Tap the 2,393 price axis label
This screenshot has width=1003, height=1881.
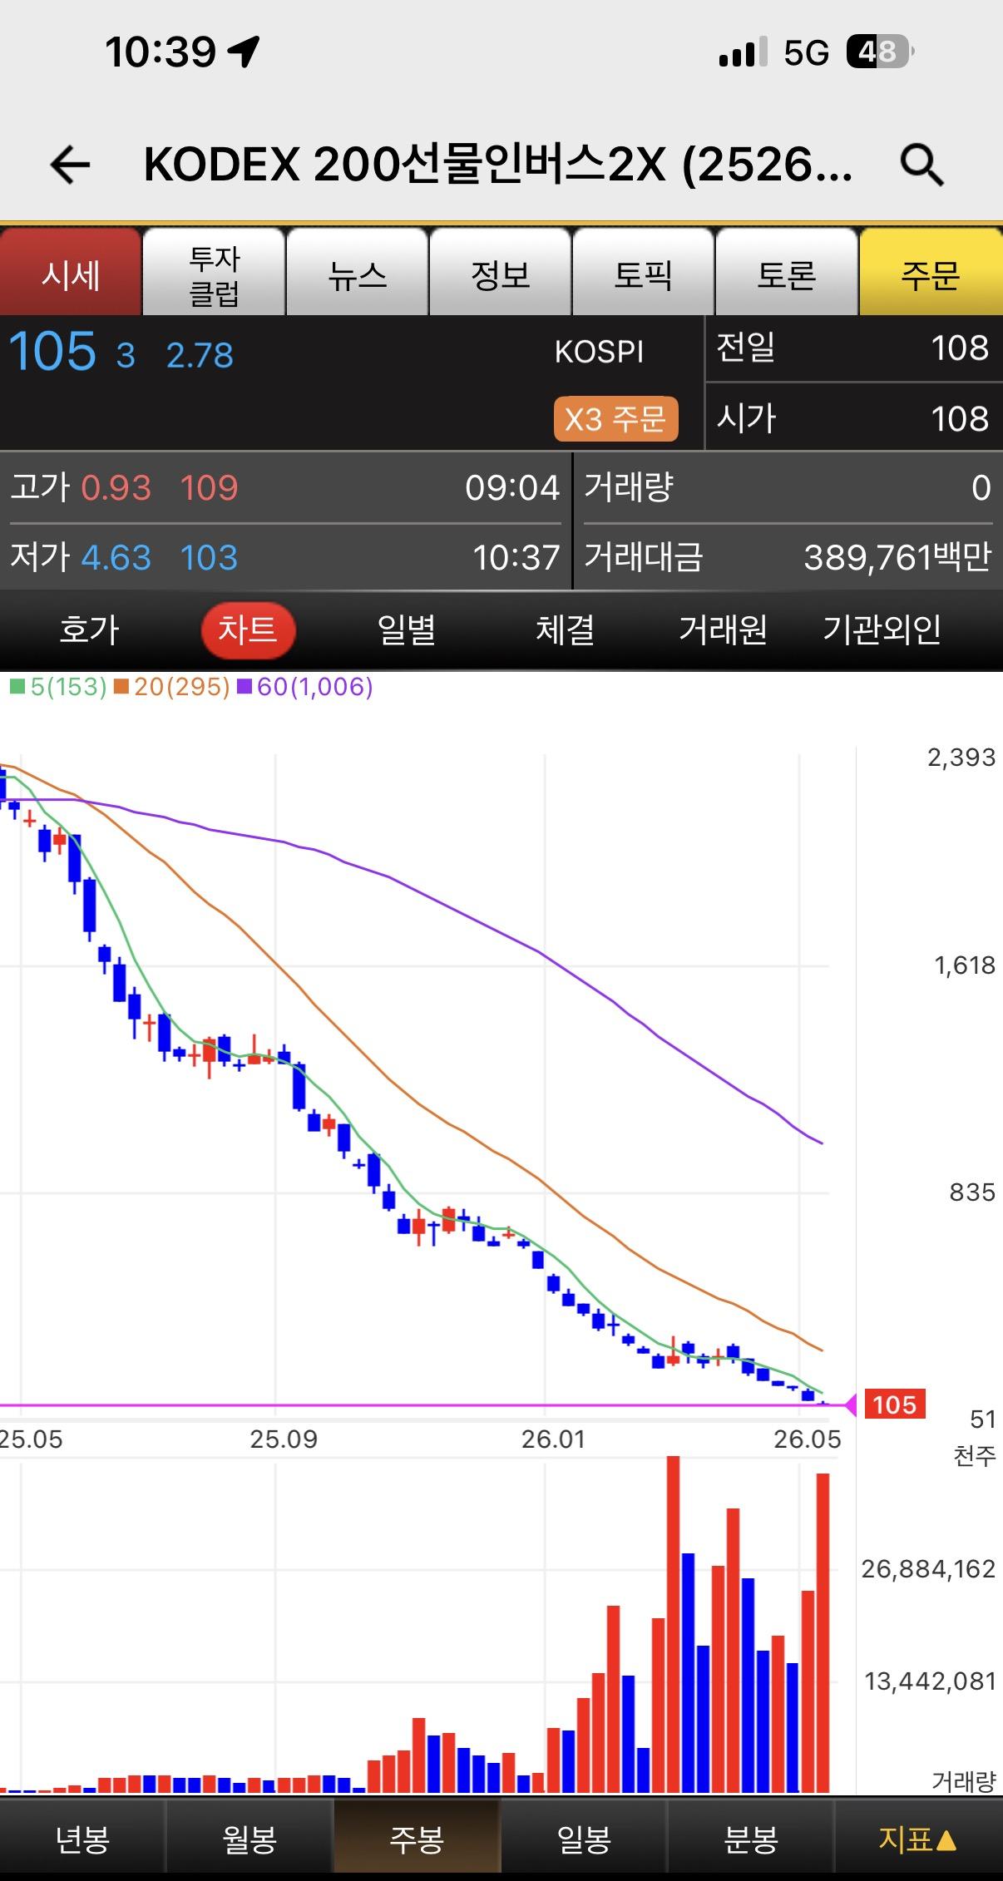pyautogui.click(x=961, y=757)
